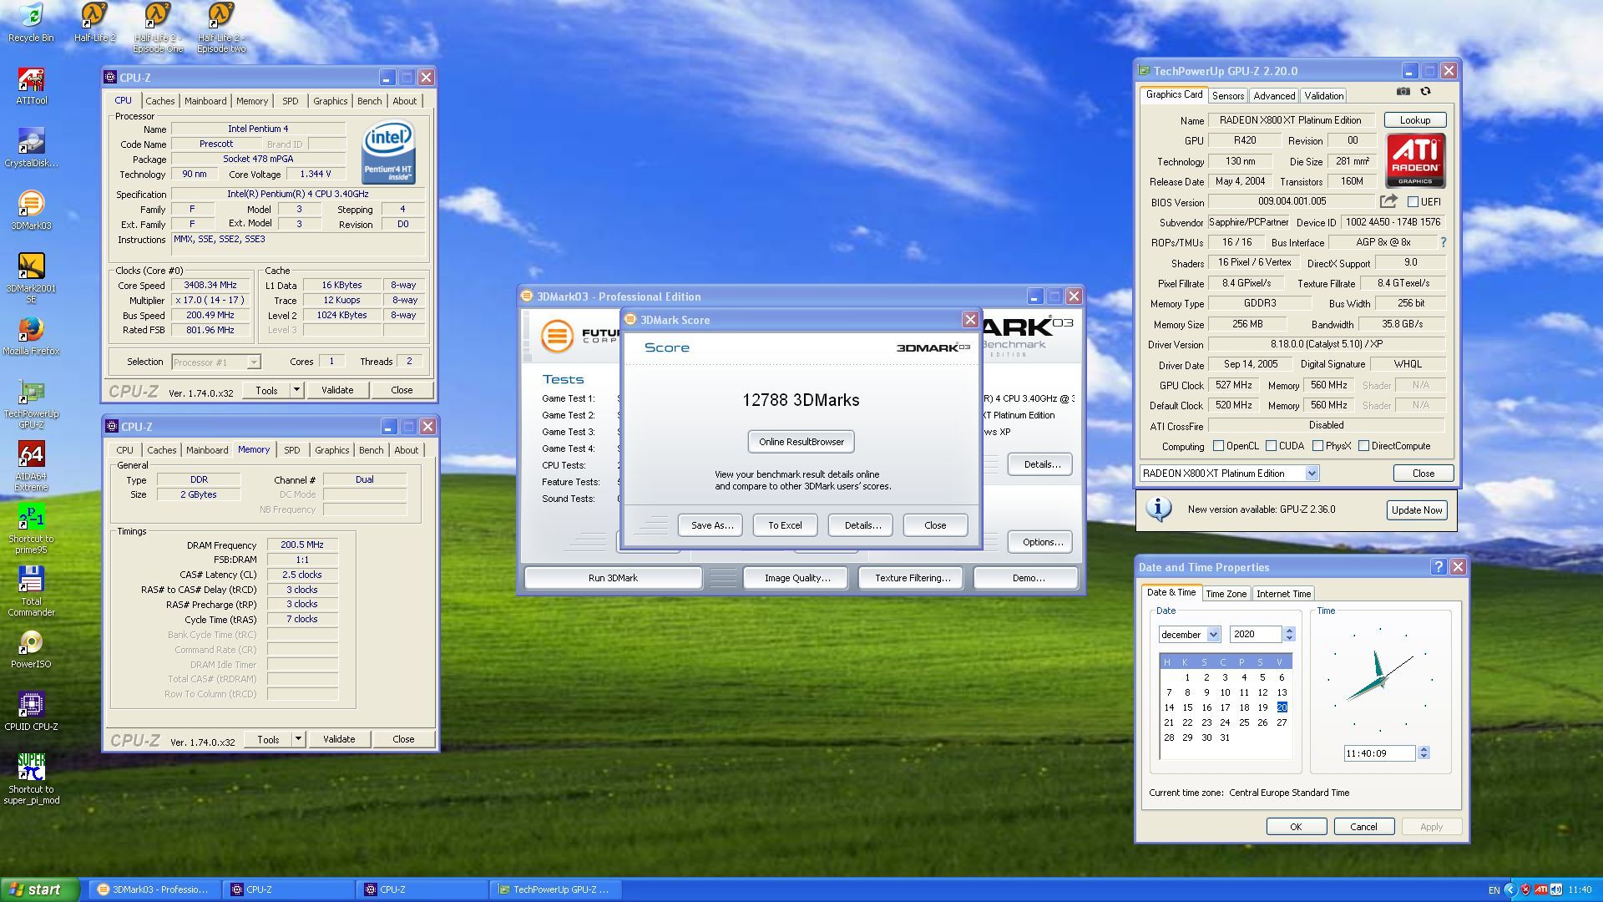Image resolution: width=1603 pixels, height=902 pixels.
Task: Click the Texture Filtering button
Action: [913, 578]
